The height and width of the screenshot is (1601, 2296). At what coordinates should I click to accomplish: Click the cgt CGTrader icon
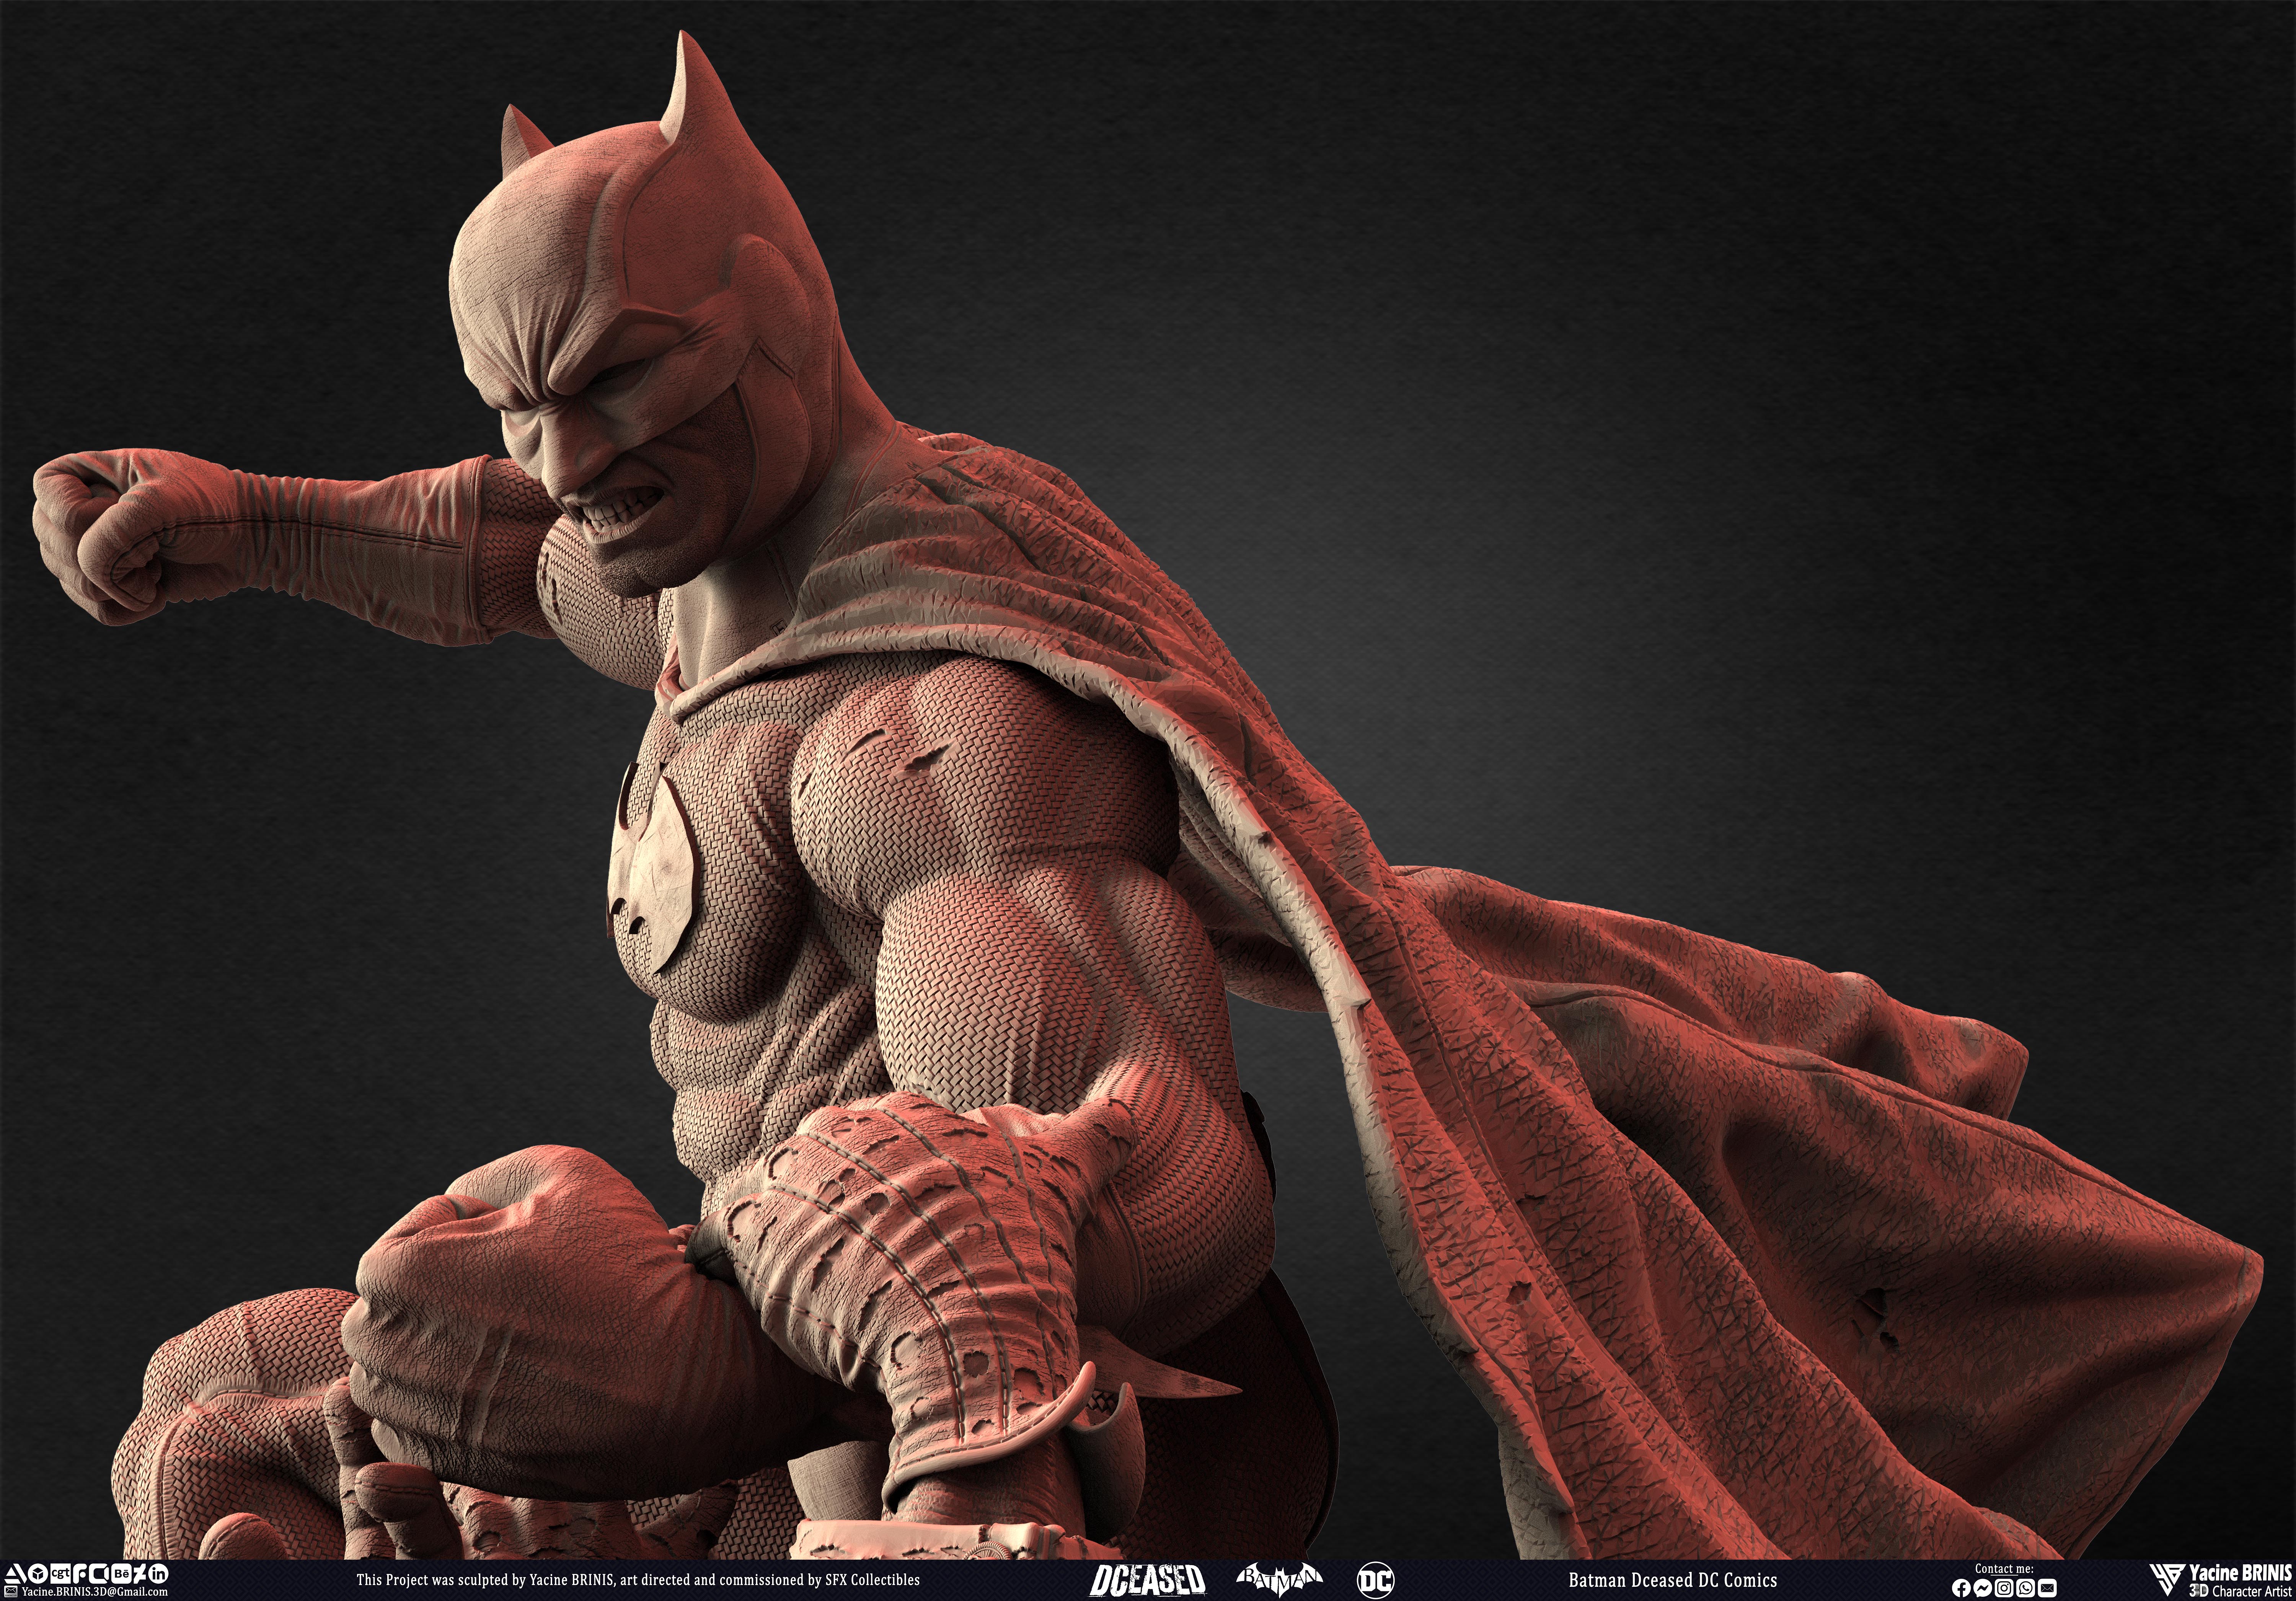(61, 1574)
